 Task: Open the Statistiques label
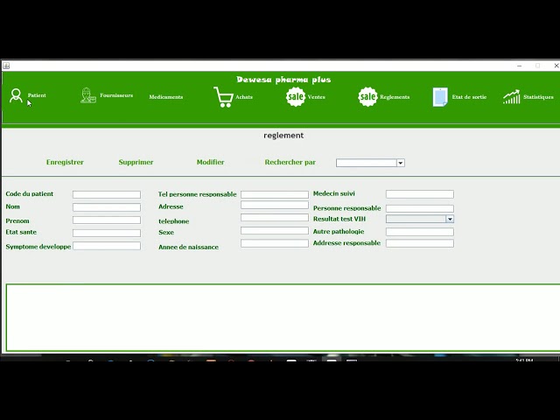(x=538, y=97)
